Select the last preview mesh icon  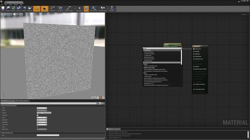click(x=103, y=98)
